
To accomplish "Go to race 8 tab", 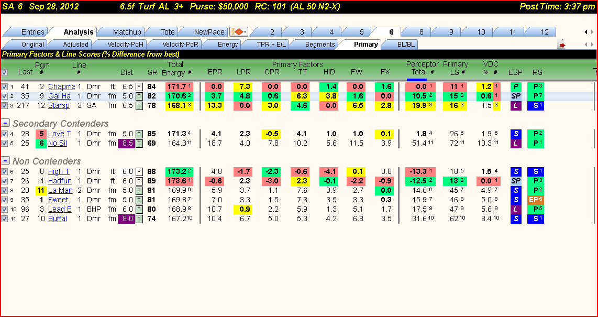I will tap(421, 32).
